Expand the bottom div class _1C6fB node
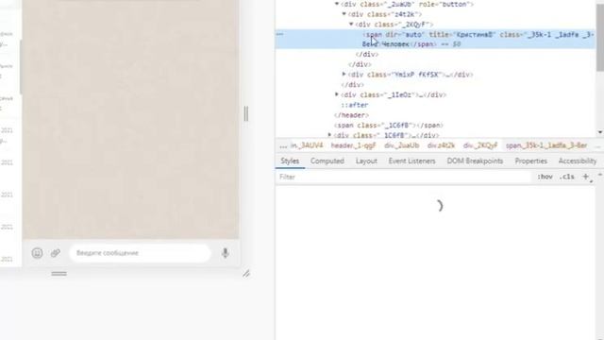Image resolution: width=604 pixels, height=340 pixels. pos(329,135)
